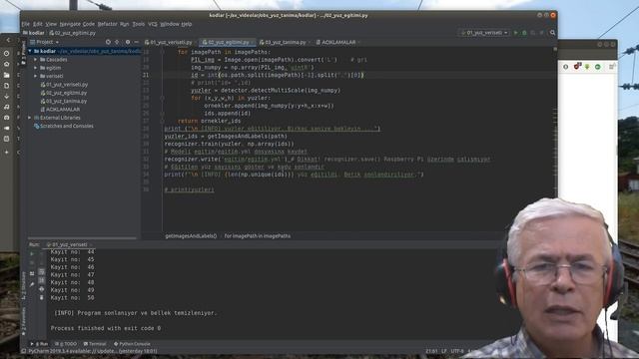Click PyCharm update available status message
Screen dimensions: 639x359
pos(93,351)
